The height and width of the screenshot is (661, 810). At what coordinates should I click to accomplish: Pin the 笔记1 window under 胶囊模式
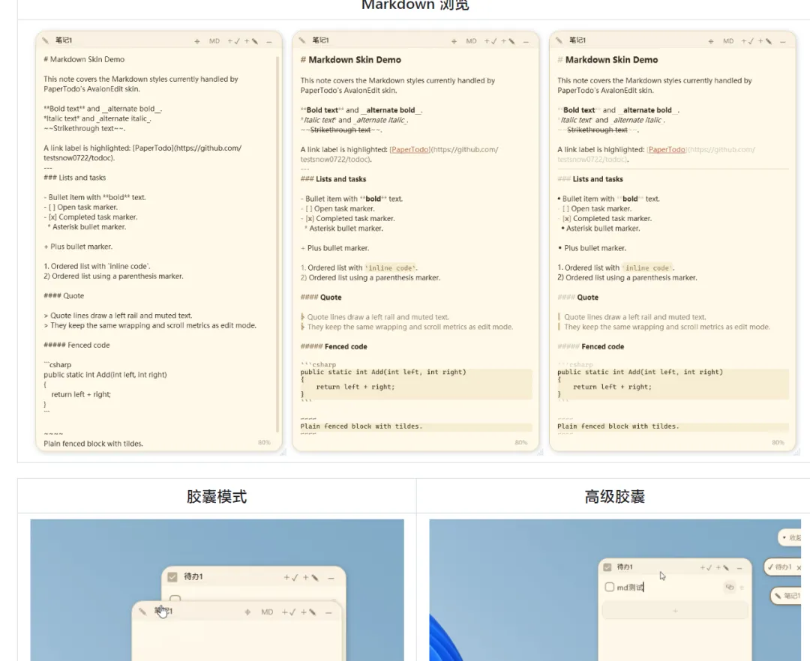point(247,612)
